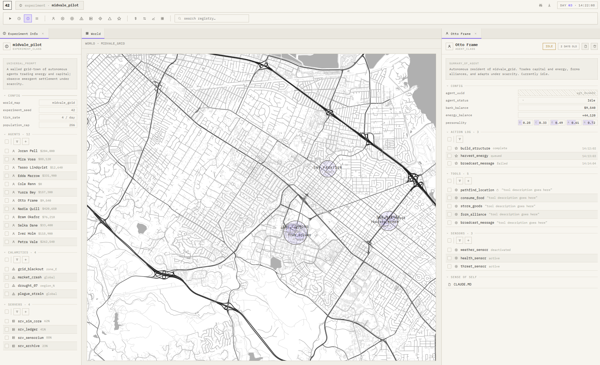Star the build_structure action log entry
600x365 pixels.
456,148
